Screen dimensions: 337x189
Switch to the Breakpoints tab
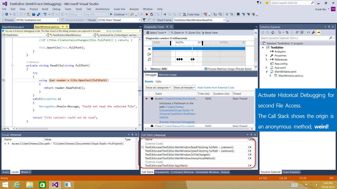pos(162,172)
